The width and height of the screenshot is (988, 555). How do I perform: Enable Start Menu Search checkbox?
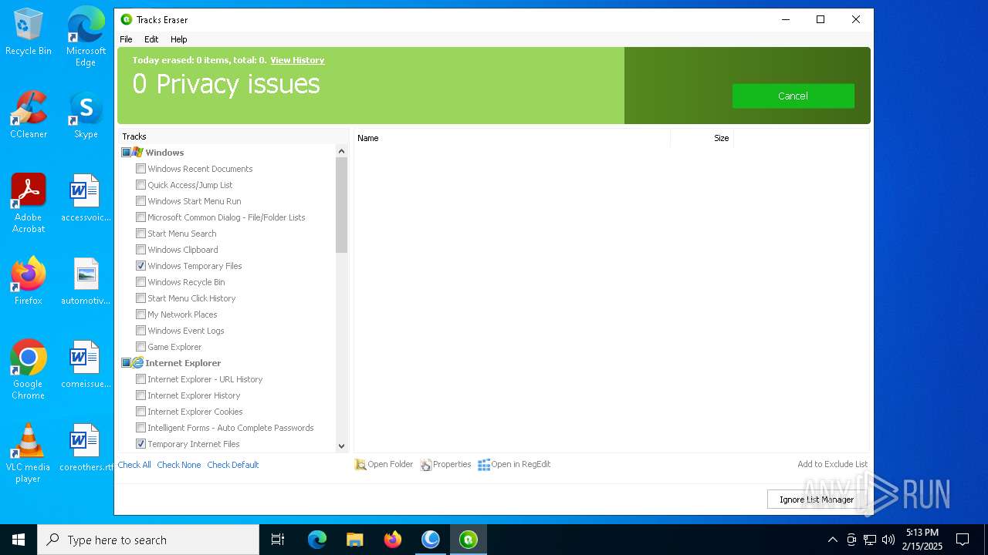click(x=140, y=234)
